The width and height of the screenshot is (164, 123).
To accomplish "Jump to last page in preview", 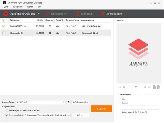I will tap(150, 87).
